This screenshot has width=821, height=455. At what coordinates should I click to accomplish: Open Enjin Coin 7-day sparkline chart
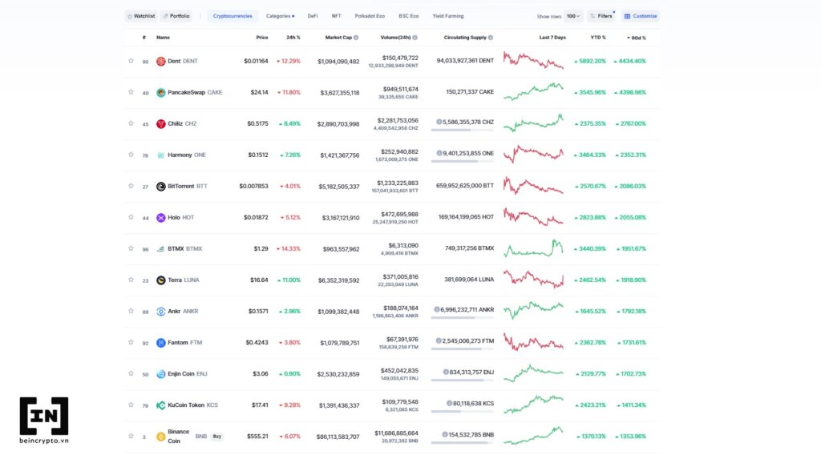coord(533,373)
